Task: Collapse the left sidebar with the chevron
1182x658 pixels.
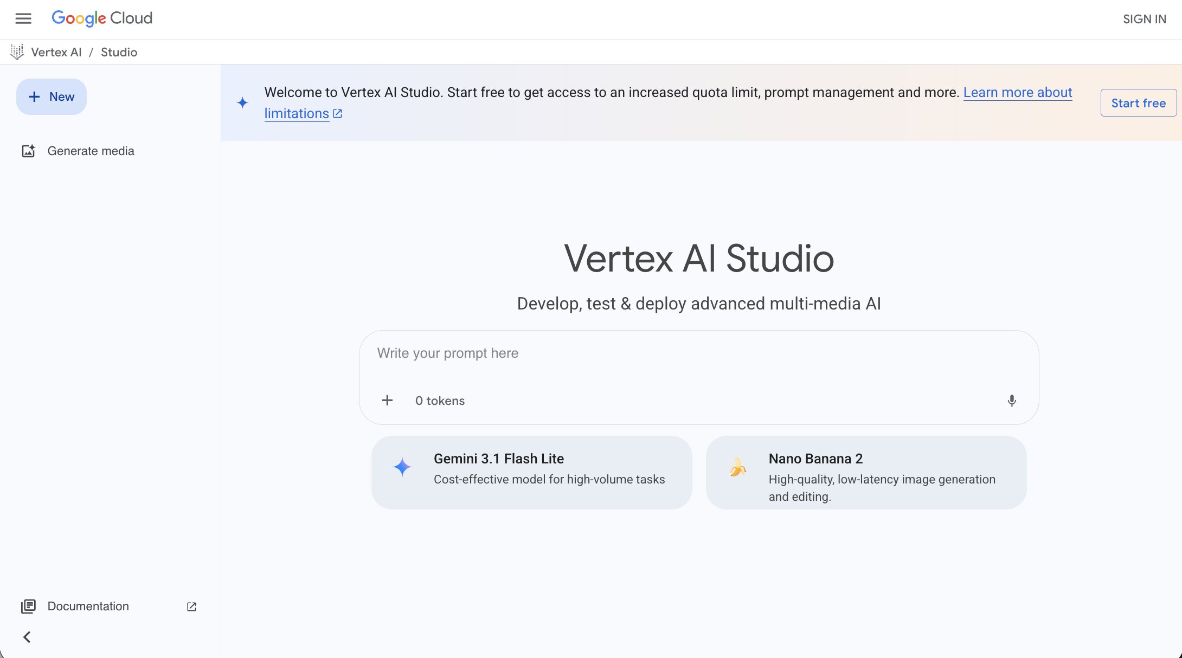Action: point(27,637)
